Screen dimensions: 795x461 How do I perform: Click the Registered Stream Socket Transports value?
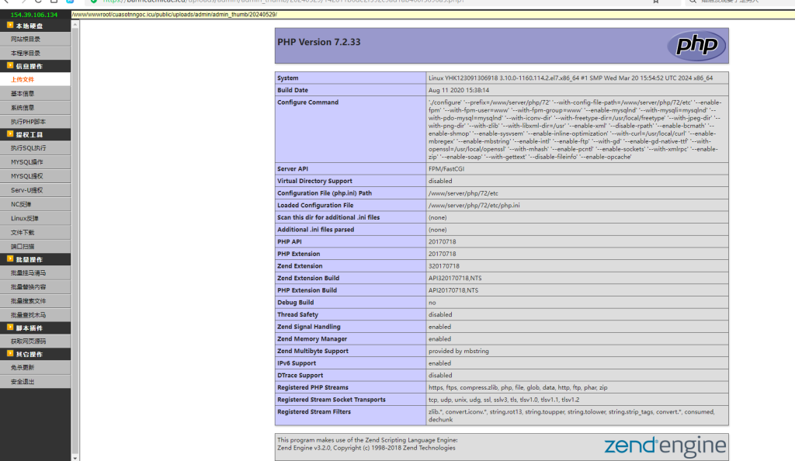[x=503, y=400]
